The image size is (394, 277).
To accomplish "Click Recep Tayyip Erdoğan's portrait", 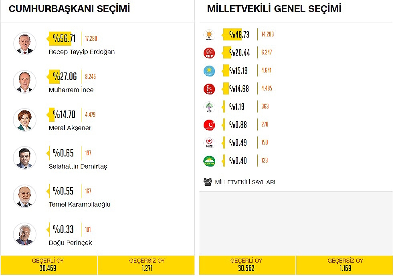I will coord(24,44).
